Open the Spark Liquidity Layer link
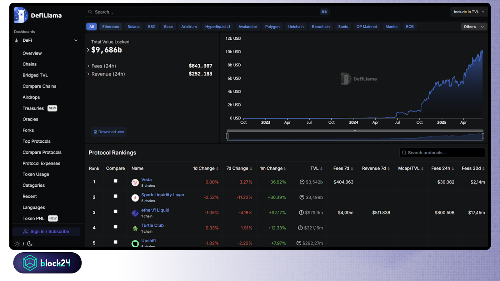 [x=163, y=195]
